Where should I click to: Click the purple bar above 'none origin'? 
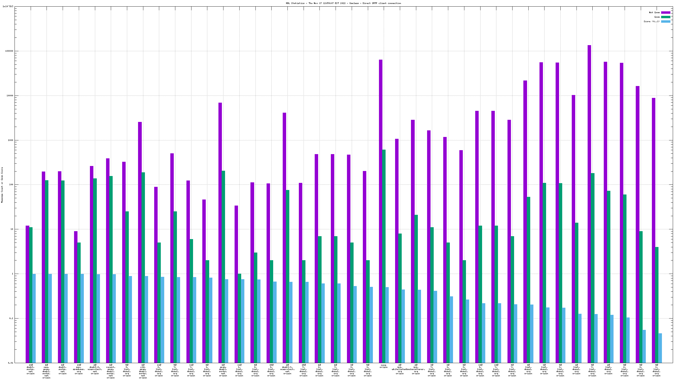[381, 211]
